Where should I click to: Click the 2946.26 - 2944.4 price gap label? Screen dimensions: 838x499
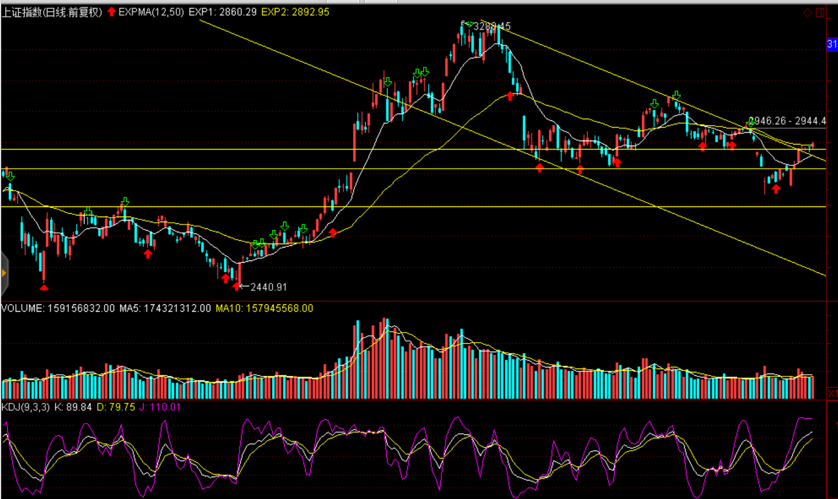click(787, 121)
